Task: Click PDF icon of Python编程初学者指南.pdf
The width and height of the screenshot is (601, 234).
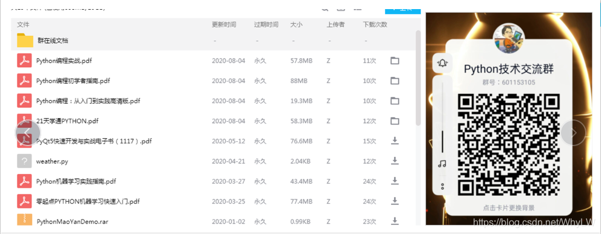Action: 24,81
